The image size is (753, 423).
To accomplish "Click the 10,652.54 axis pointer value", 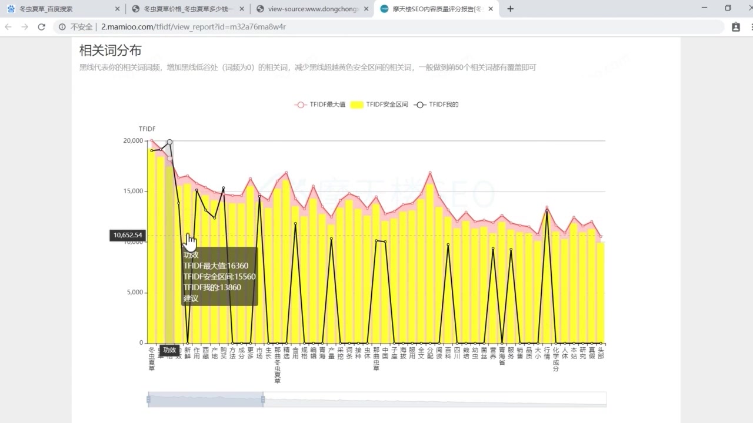I will pyautogui.click(x=128, y=235).
